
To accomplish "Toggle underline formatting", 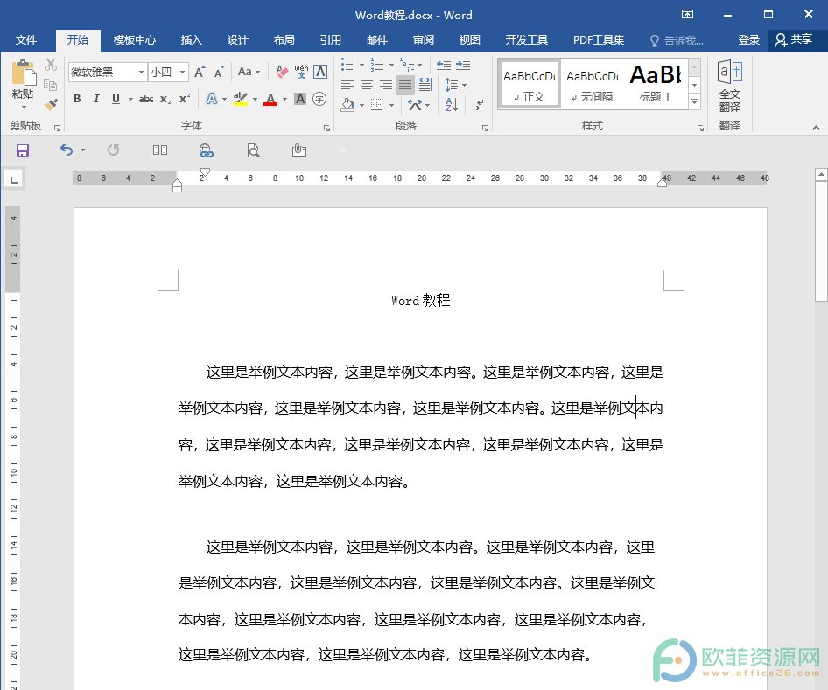I will tap(116, 99).
